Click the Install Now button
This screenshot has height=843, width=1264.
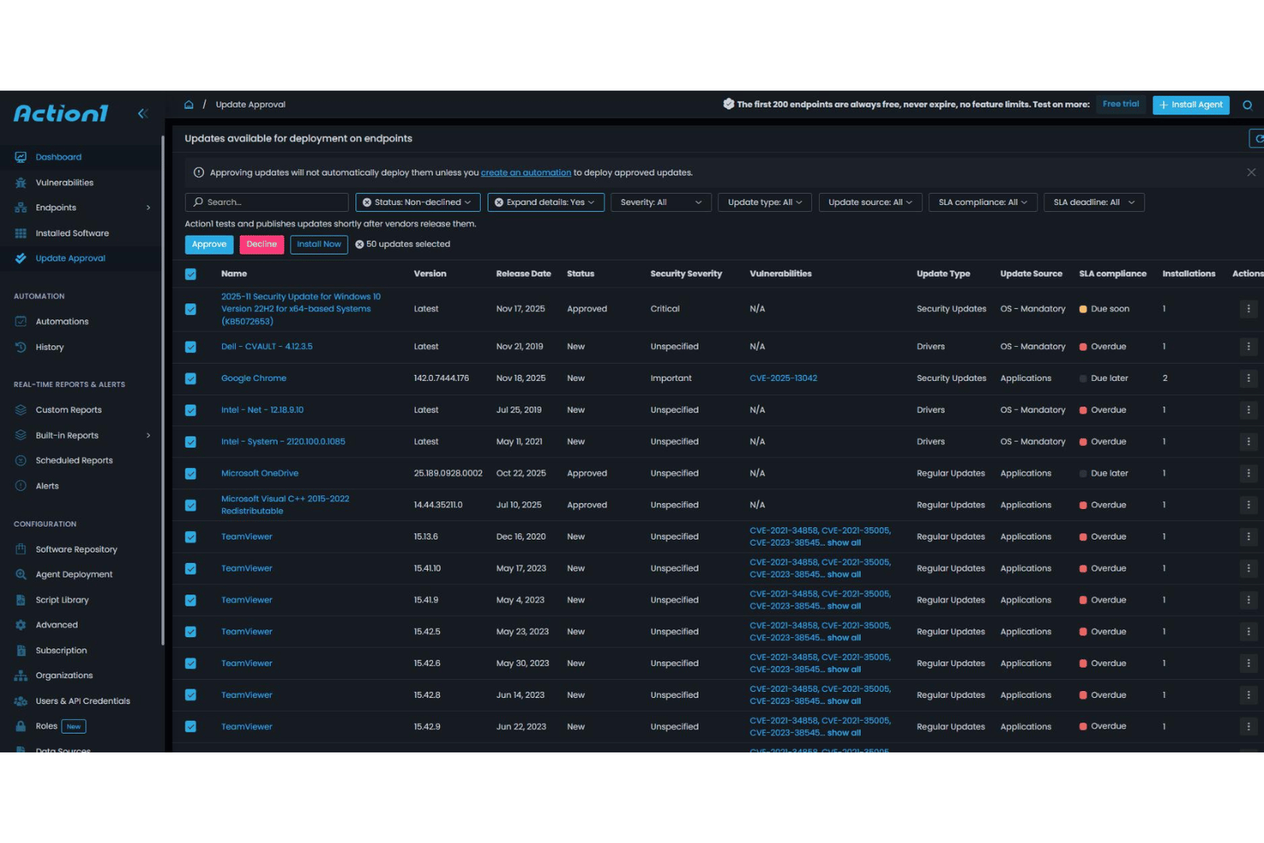tap(319, 244)
